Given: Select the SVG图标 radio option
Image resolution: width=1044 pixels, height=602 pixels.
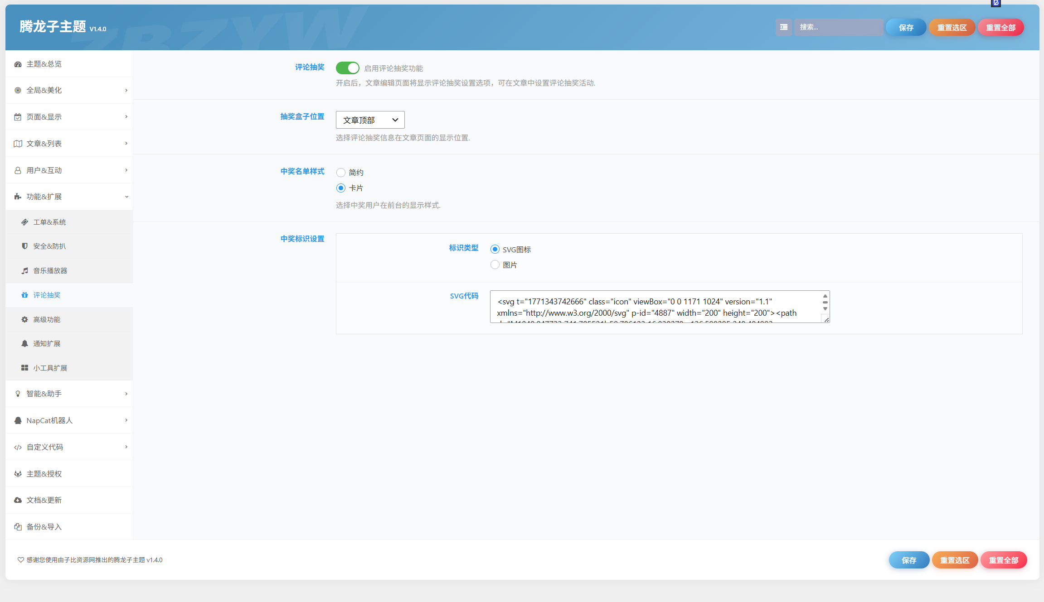Looking at the screenshot, I should [x=495, y=250].
